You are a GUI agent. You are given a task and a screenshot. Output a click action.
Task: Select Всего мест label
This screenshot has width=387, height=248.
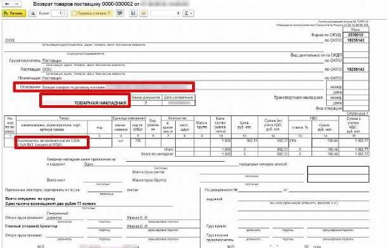tap(56, 180)
